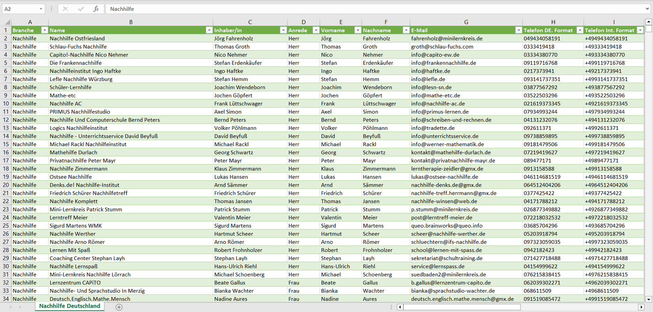Open the E-Mail column filter dropdown
653x312 pixels.
click(x=518, y=30)
